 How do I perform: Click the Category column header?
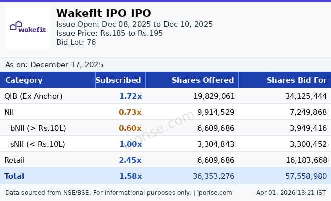click(24, 80)
